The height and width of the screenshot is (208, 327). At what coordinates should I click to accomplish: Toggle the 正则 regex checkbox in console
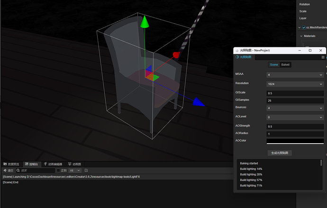[x=59, y=170]
